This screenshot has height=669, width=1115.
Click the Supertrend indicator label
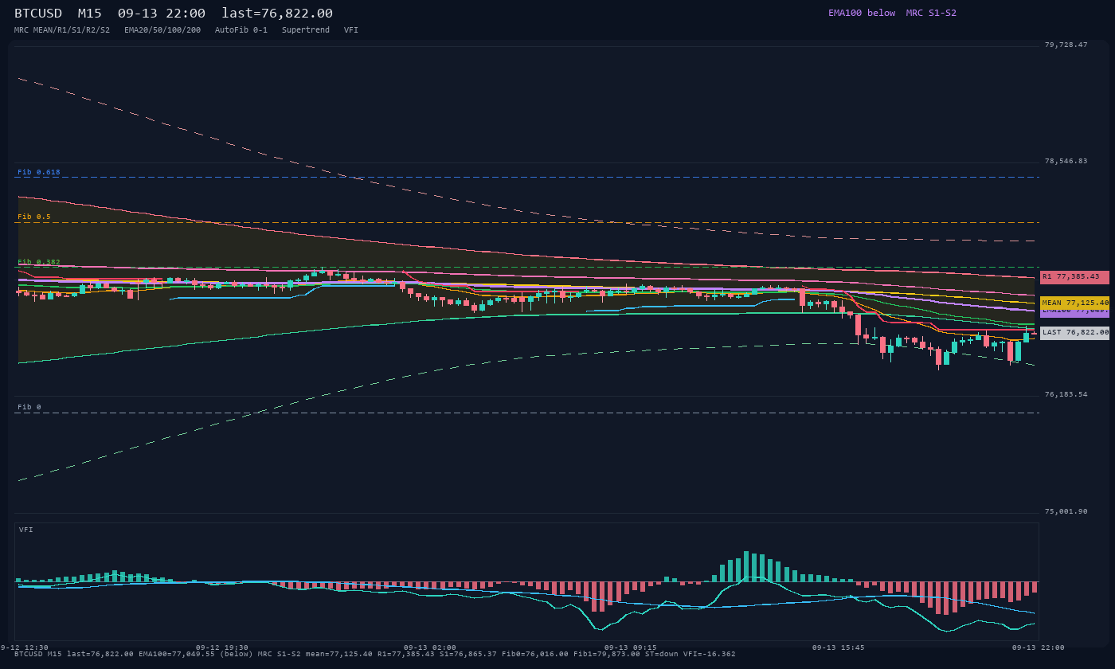pyautogui.click(x=306, y=29)
